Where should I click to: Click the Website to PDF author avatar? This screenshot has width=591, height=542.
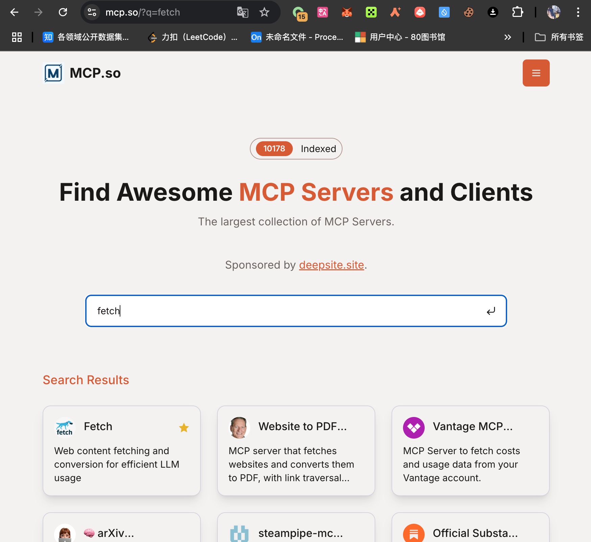[239, 427]
